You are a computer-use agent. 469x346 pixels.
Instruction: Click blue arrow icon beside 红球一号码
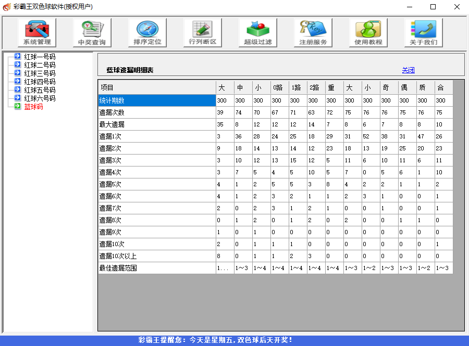[18, 56]
